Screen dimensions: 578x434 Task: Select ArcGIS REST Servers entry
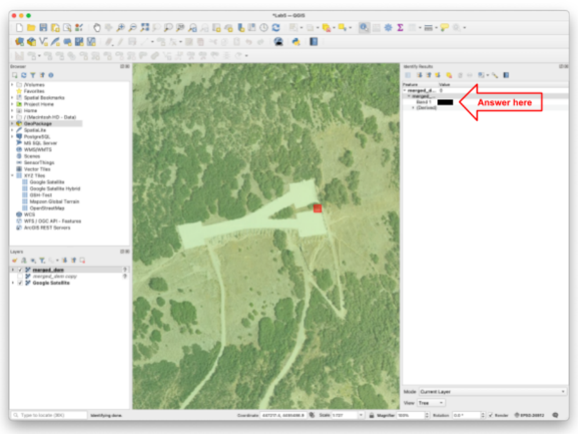(x=47, y=228)
